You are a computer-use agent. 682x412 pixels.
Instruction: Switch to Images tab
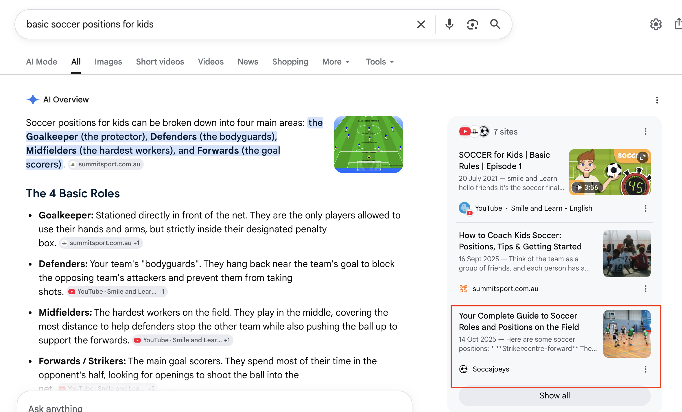pos(108,62)
